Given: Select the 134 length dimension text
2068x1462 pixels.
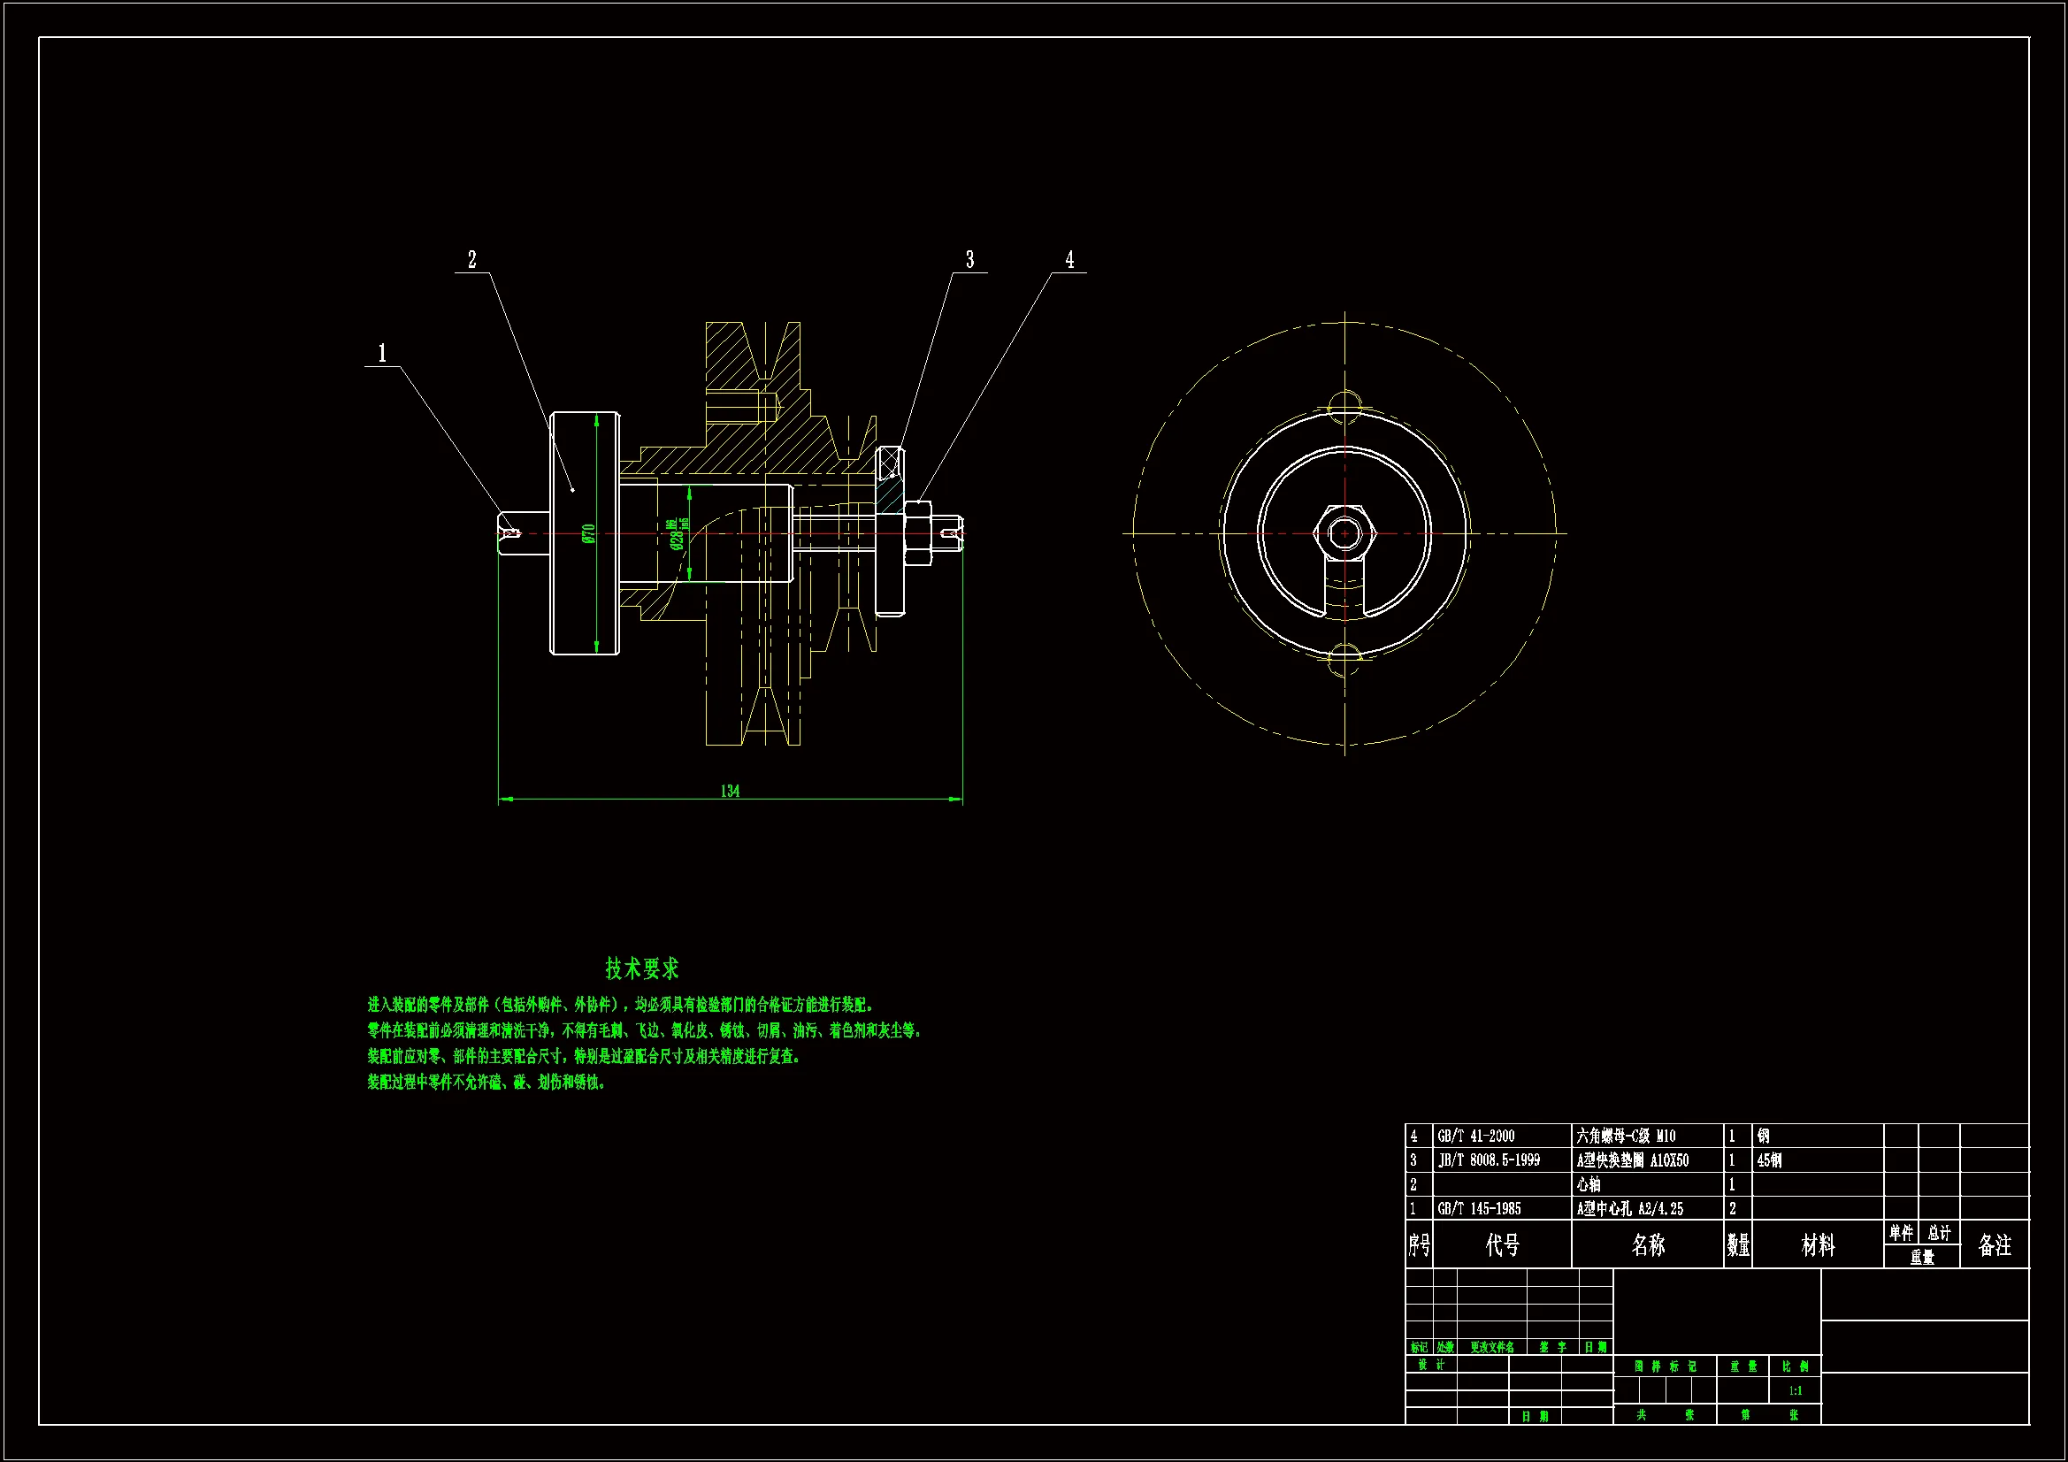Looking at the screenshot, I should pos(730,791).
